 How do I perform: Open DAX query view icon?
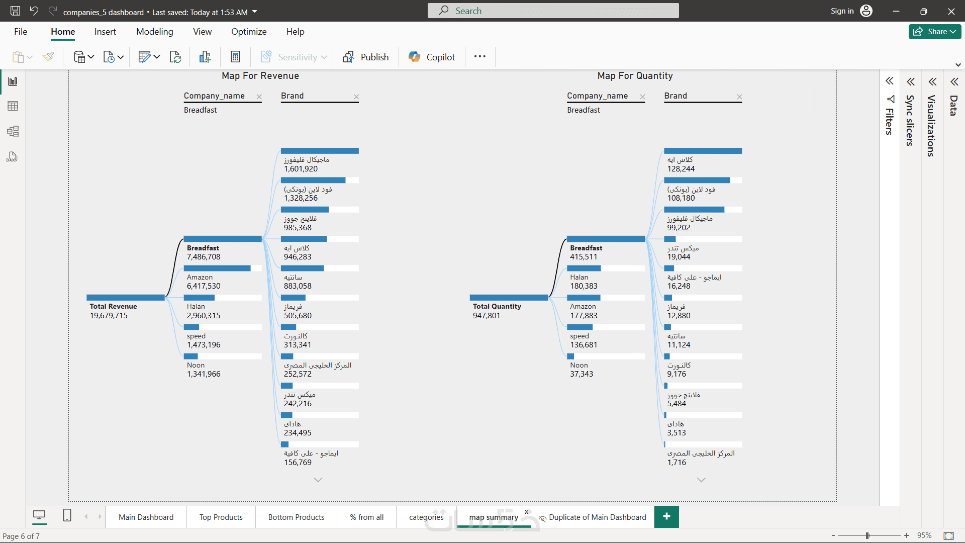(x=13, y=157)
